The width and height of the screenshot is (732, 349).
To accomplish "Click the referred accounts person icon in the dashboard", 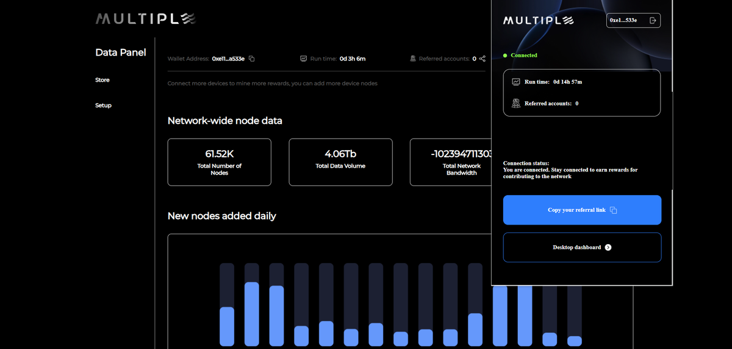I will coord(413,59).
